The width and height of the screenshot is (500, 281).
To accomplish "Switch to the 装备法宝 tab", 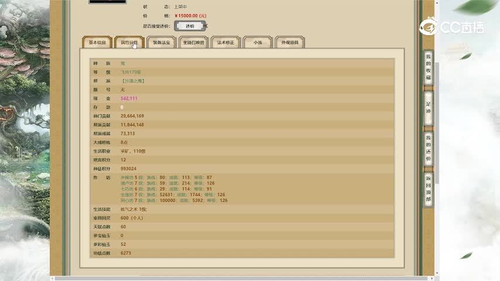I will point(161,43).
